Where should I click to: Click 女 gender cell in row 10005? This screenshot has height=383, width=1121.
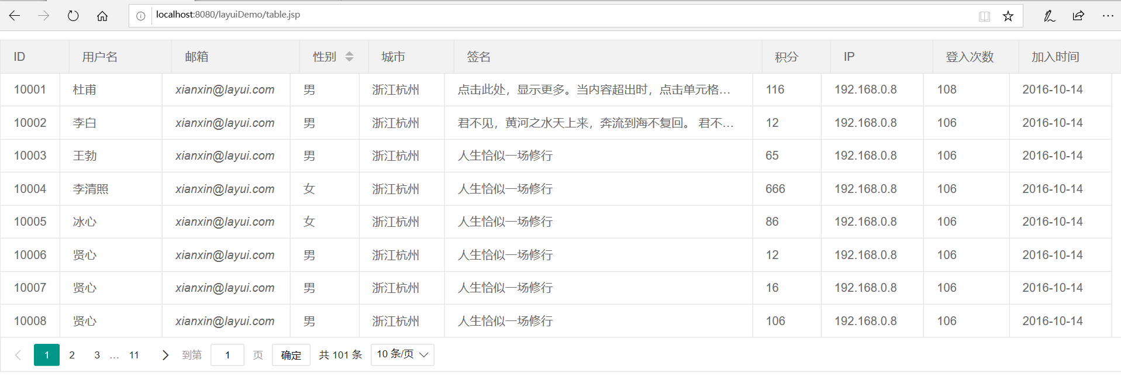tap(325, 222)
